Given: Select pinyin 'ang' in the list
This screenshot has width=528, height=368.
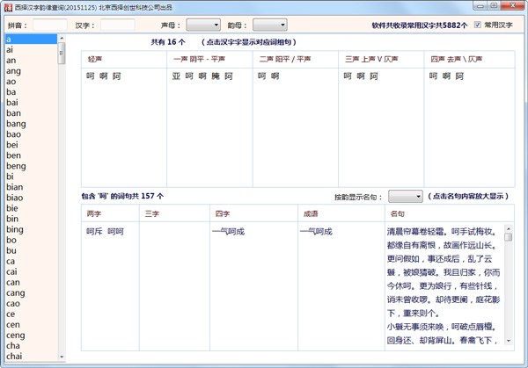Looking at the screenshot, I should (31, 71).
